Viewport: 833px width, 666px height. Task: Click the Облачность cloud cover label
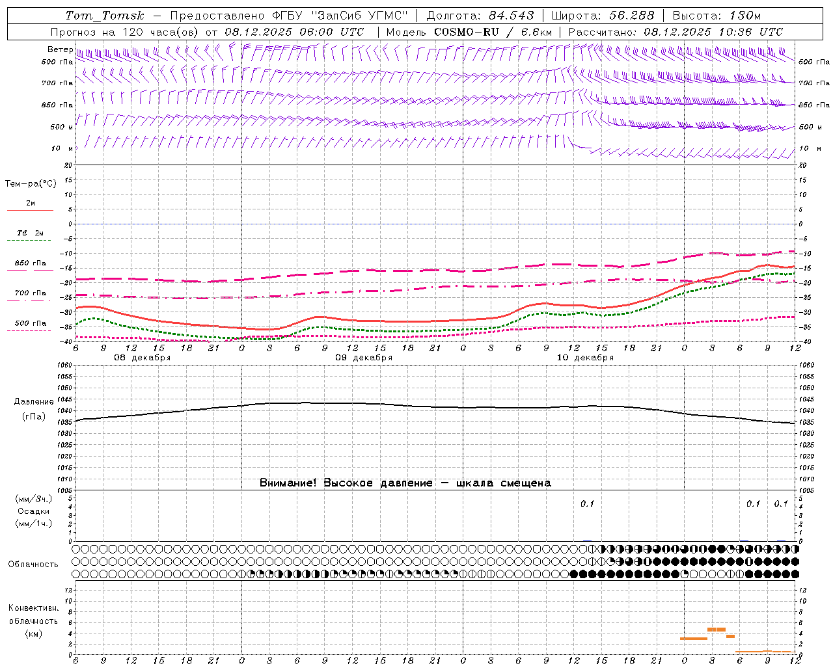click(x=33, y=565)
